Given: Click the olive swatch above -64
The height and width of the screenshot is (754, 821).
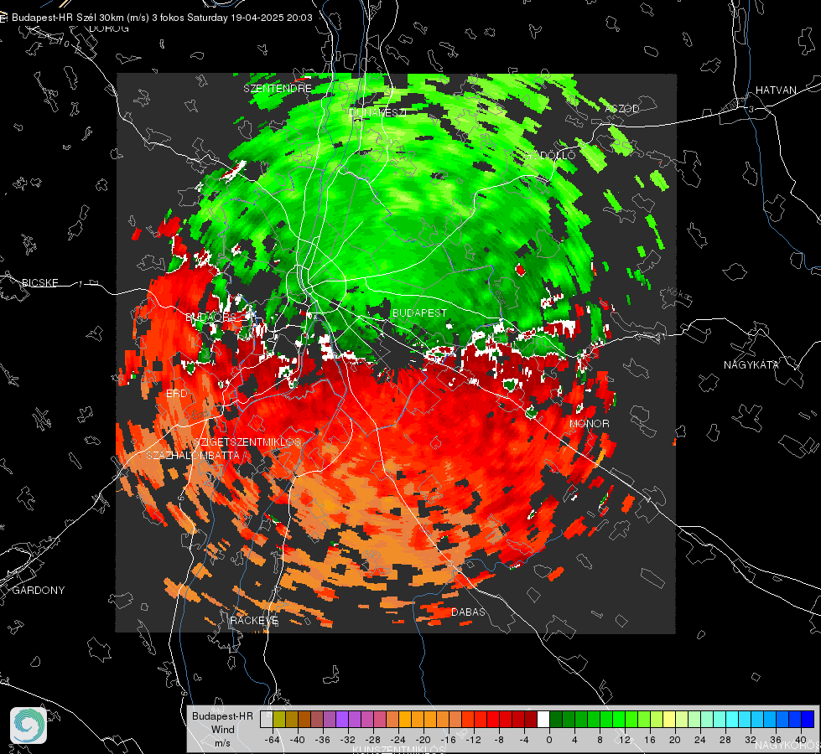Looking at the screenshot, I should click(279, 719).
